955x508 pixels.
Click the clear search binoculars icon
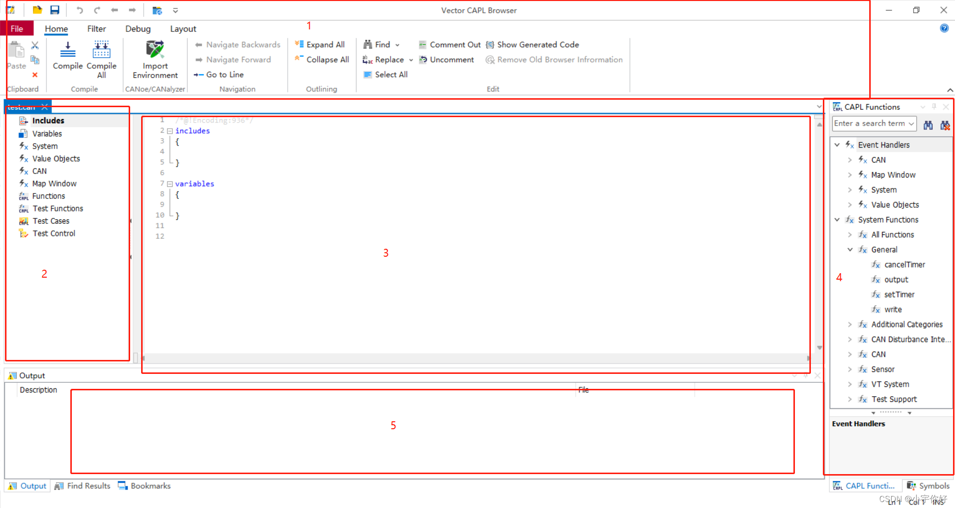click(945, 125)
